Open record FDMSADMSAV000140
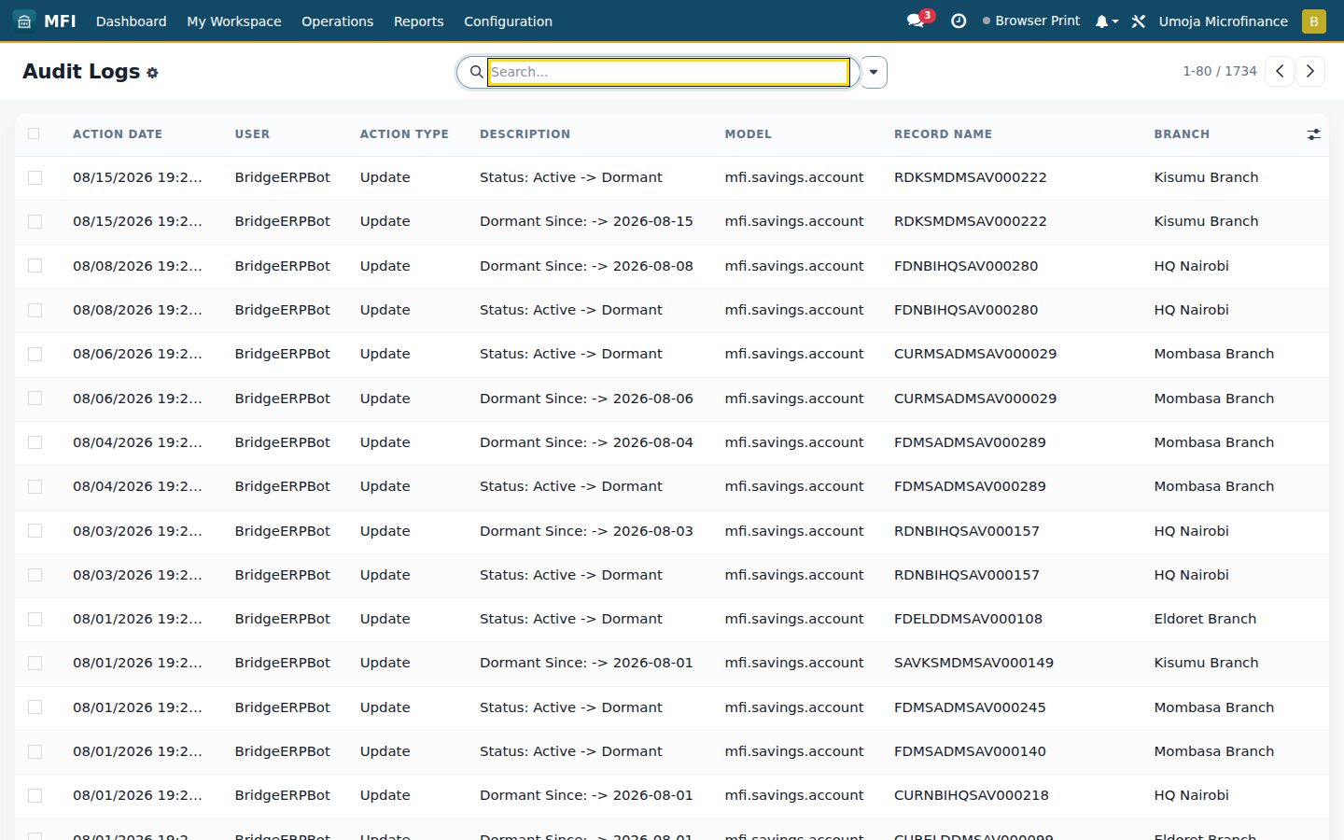 tap(970, 751)
